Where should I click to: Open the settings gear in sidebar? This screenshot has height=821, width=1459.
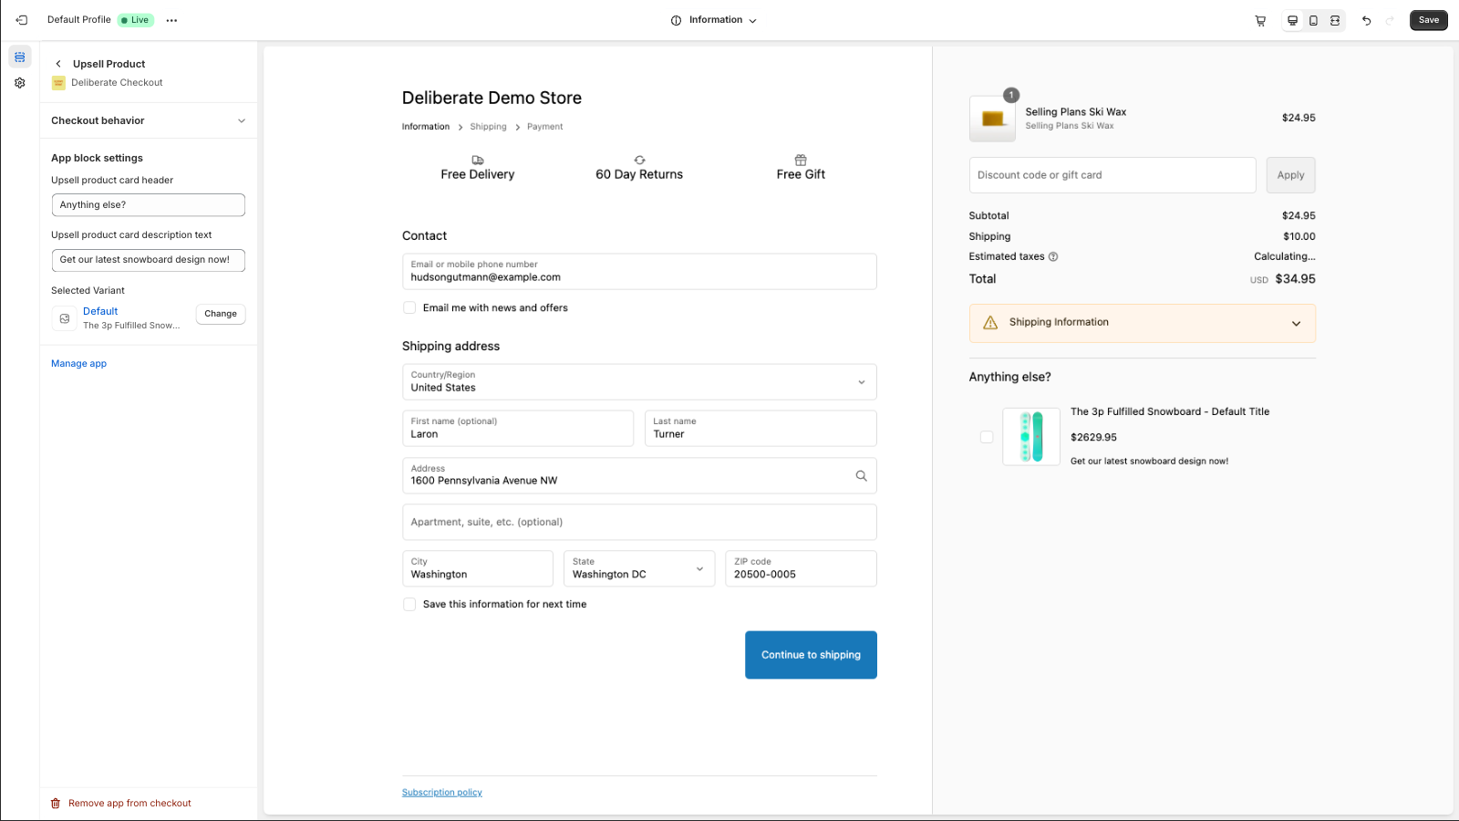(20, 83)
